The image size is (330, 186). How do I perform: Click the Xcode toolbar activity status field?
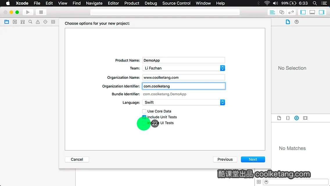click(165, 12)
